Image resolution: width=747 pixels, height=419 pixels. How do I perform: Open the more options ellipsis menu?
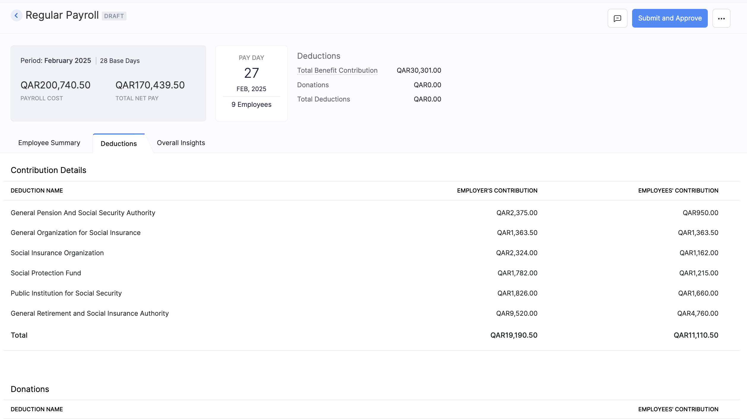click(x=721, y=18)
